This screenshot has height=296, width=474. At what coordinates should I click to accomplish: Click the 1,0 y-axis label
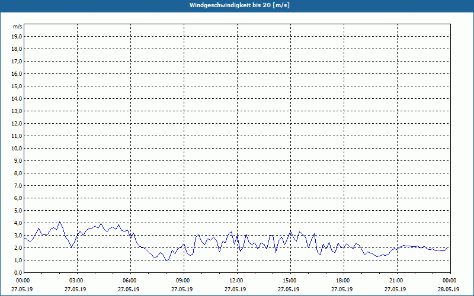click(x=18, y=260)
